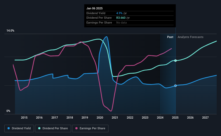Click the R3.660 dividend per share value
This screenshot has width=221, height=136.
coord(121,18)
